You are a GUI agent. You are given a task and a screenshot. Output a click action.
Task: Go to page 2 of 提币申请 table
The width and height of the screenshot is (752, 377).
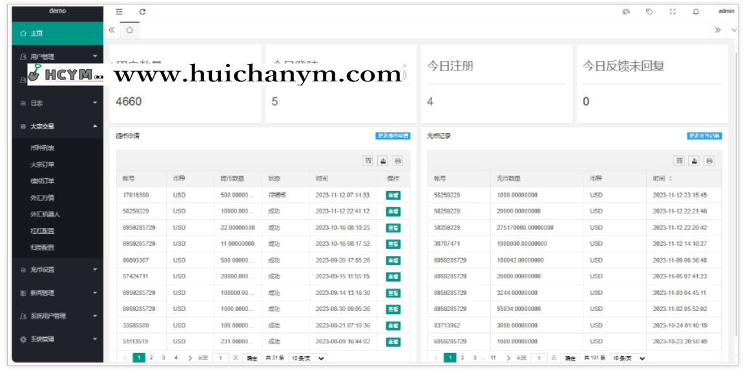click(x=151, y=358)
